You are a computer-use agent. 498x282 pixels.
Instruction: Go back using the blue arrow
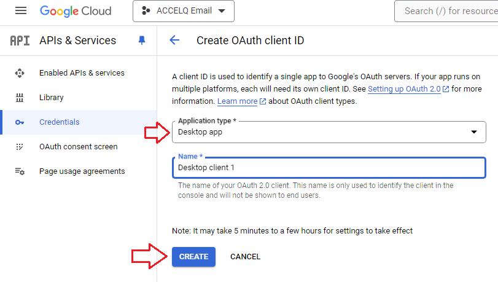point(174,40)
